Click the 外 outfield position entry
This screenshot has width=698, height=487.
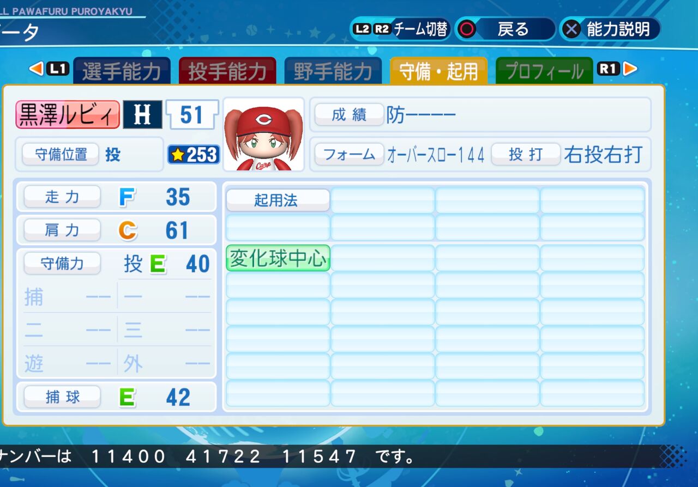(167, 363)
